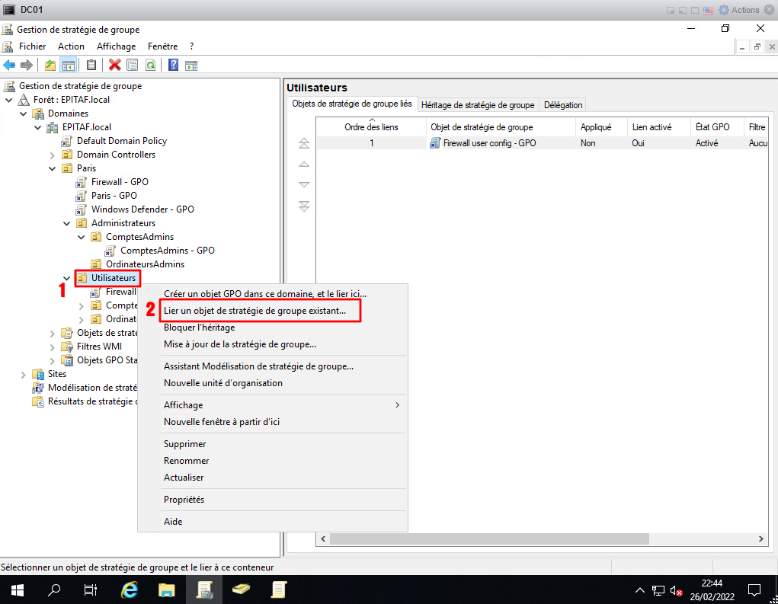
Task: Click the red X Delete toolbar icon
Action: point(115,65)
